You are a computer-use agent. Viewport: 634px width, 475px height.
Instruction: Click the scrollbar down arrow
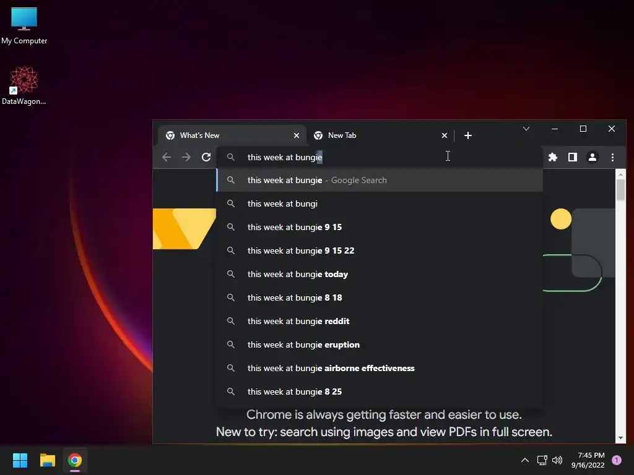[620, 438]
